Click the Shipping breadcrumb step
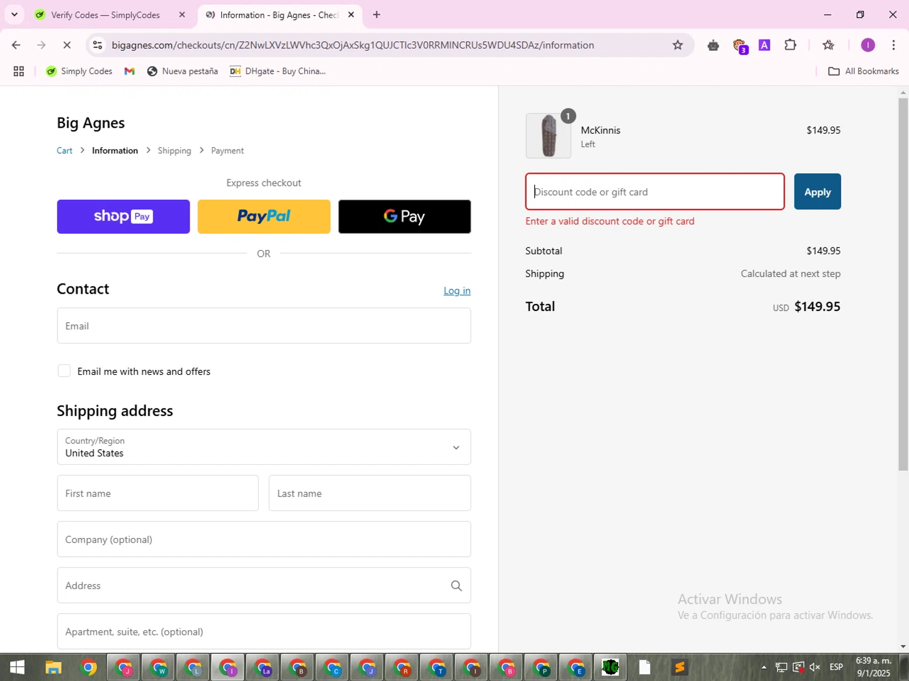The image size is (909, 681). (x=175, y=151)
